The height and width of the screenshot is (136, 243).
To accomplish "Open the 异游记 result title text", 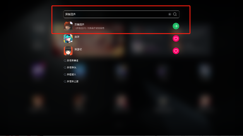I will [78, 49].
